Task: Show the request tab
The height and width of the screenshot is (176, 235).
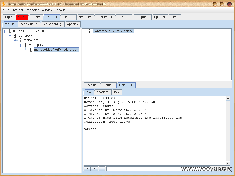Action: pos(108,85)
